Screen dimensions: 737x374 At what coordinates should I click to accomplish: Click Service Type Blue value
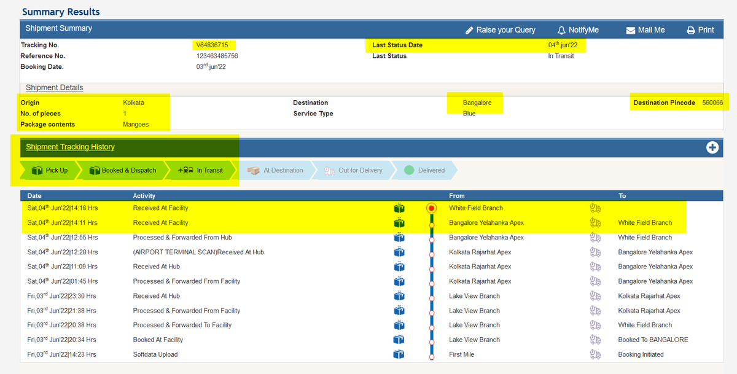[469, 114]
